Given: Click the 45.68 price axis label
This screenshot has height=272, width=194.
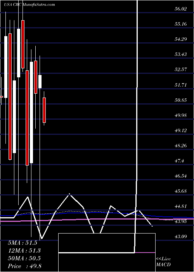Looking at the screenshot, I should 180,191.
